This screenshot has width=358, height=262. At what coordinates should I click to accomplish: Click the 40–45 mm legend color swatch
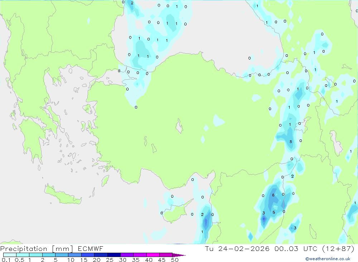click(x=153, y=255)
